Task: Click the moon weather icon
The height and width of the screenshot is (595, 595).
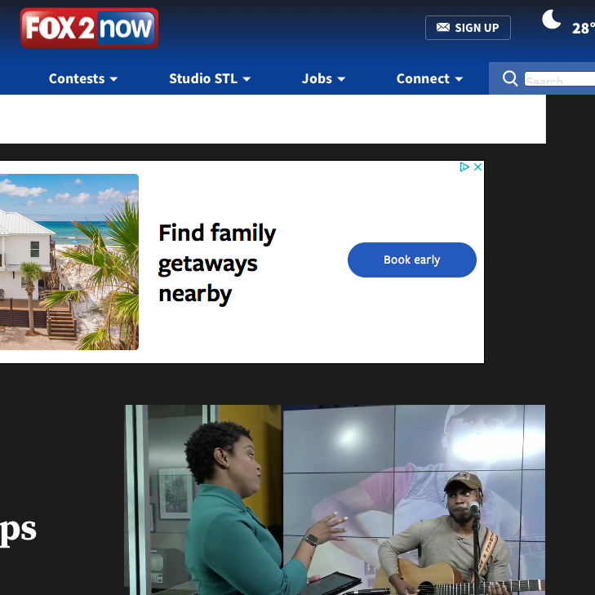Action: [x=551, y=20]
